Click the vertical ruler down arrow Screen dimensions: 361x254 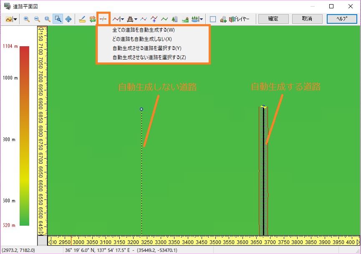(x=41, y=233)
